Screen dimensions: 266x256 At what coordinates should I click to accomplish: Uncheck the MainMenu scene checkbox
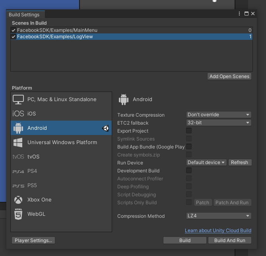click(14, 30)
